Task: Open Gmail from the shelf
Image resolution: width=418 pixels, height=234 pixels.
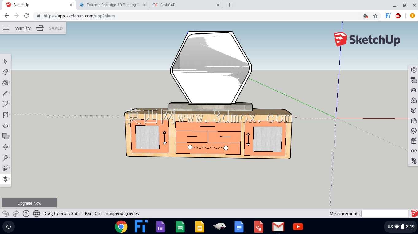Action: pyautogui.click(x=278, y=227)
